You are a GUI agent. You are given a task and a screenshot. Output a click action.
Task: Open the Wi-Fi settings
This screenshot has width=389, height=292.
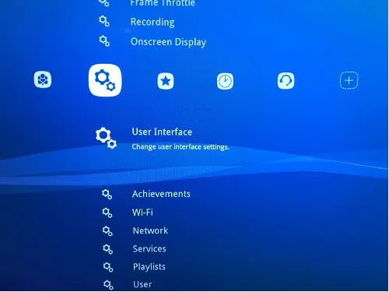[x=142, y=213]
